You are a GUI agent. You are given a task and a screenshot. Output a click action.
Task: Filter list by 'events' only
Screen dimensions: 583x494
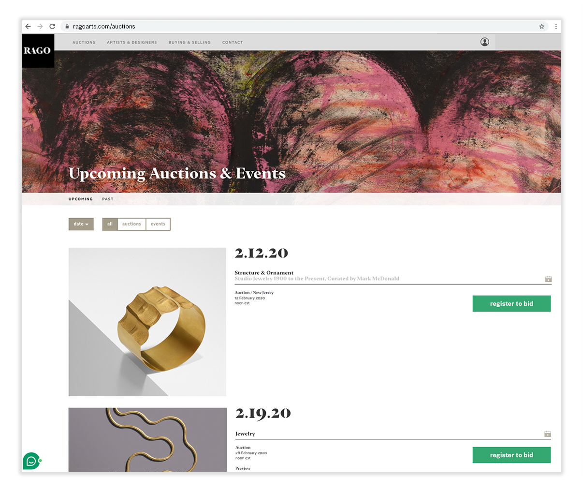158,224
